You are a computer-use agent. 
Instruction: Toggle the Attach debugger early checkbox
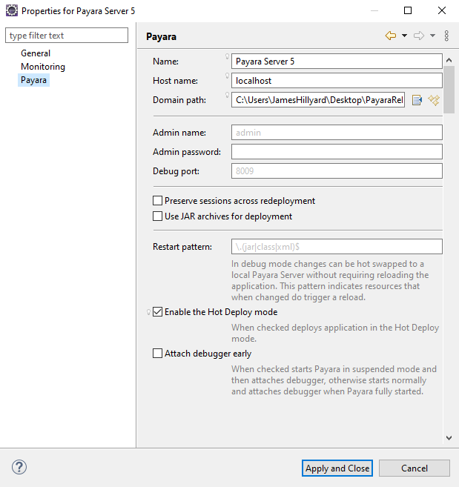point(157,354)
